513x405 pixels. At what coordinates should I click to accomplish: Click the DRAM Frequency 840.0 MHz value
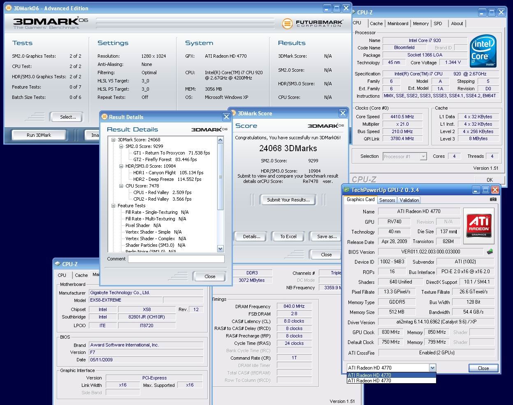pyautogui.click(x=294, y=306)
